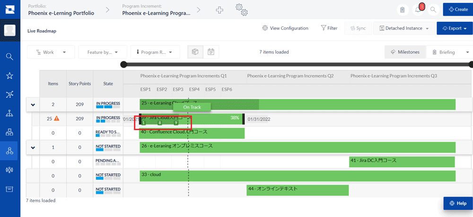Click the 41 - Jira DC入門コース bar
Image resolution: width=473 pixels, height=217 pixels.
pos(402,162)
